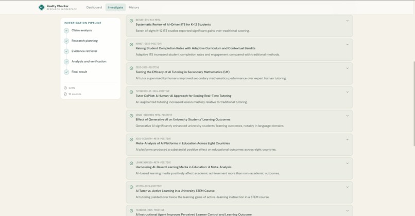The height and width of the screenshot is (216, 415).
Task: Expand the Tutor CoPilot card chevron
Action: click(x=347, y=92)
